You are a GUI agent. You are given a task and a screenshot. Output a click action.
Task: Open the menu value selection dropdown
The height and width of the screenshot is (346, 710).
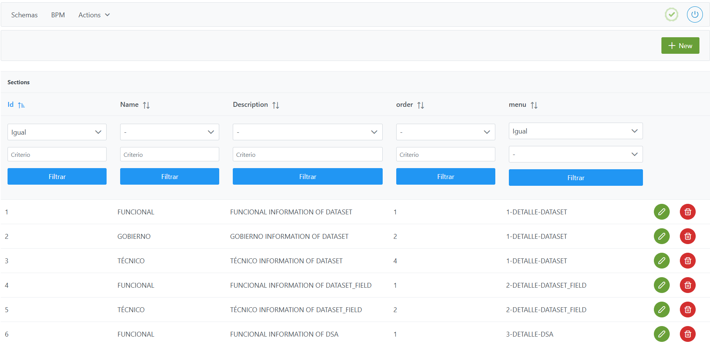(x=576, y=154)
